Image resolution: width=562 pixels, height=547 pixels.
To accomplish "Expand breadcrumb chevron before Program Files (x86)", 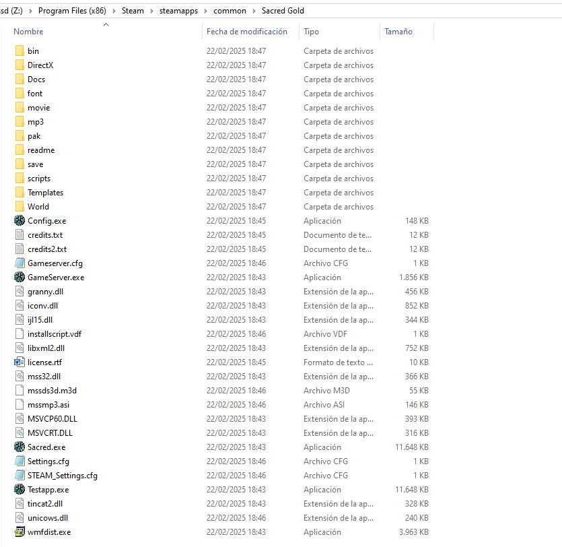I will coord(30,11).
